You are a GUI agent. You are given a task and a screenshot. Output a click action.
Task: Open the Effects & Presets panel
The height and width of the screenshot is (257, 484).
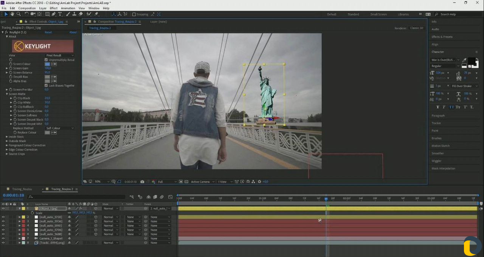coord(442,37)
